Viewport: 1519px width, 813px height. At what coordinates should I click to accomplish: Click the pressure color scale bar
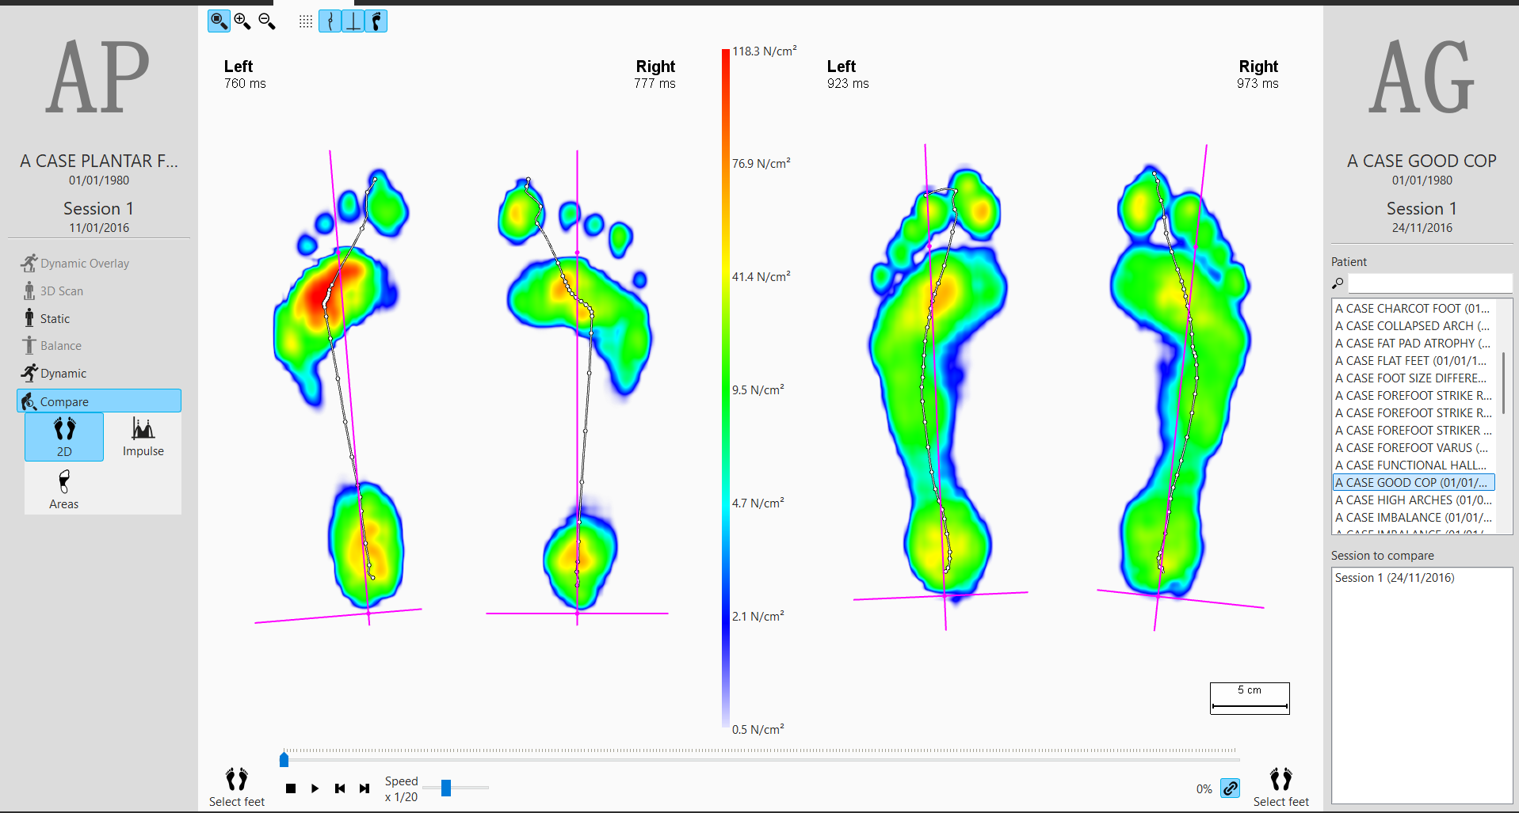tap(725, 388)
